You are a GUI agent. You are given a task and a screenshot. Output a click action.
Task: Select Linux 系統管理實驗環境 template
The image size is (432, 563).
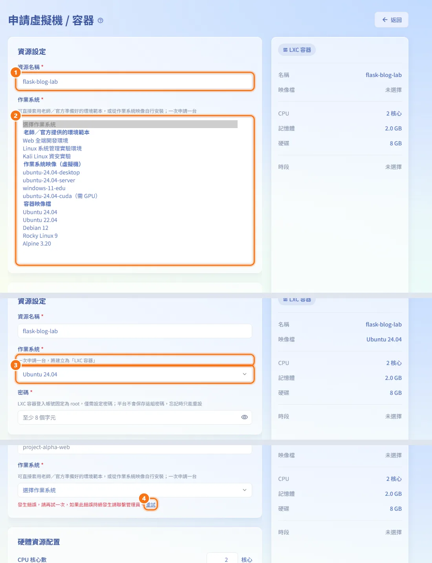click(x=52, y=149)
